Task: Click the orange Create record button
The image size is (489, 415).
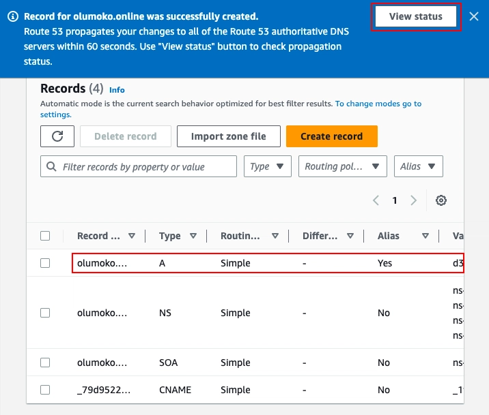Action: click(x=331, y=136)
